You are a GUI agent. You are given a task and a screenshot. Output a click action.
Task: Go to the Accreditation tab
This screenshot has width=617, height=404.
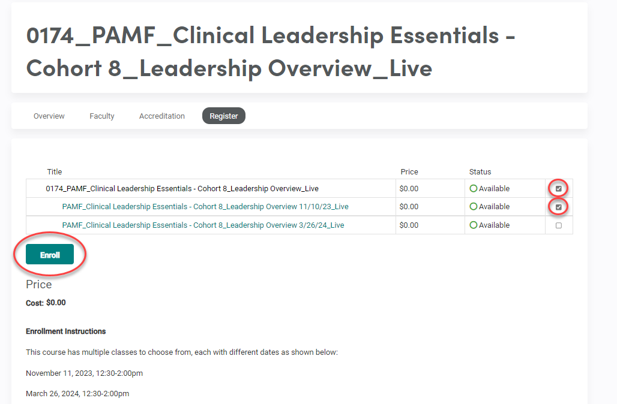pyautogui.click(x=162, y=116)
